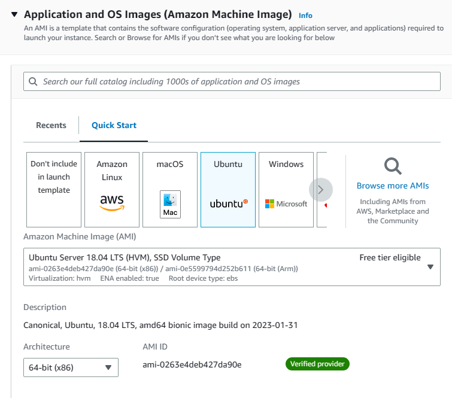Click the Browse more AMIs link
This screenshot has width=452, height=398.
pyautogui.click(x=393, y=186)
